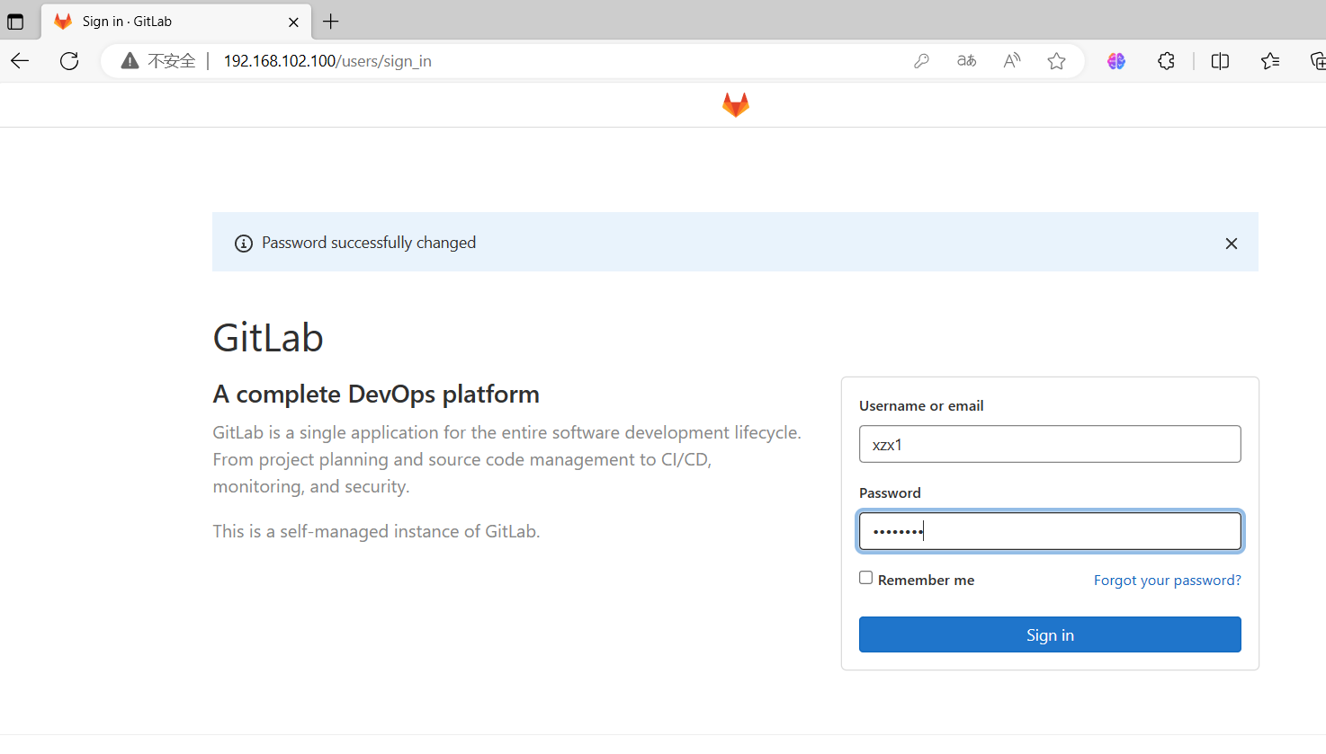The image size is (1326, 754).
Task: Click the GitLab fox logo on the page
Action: (x=735, y=104)
